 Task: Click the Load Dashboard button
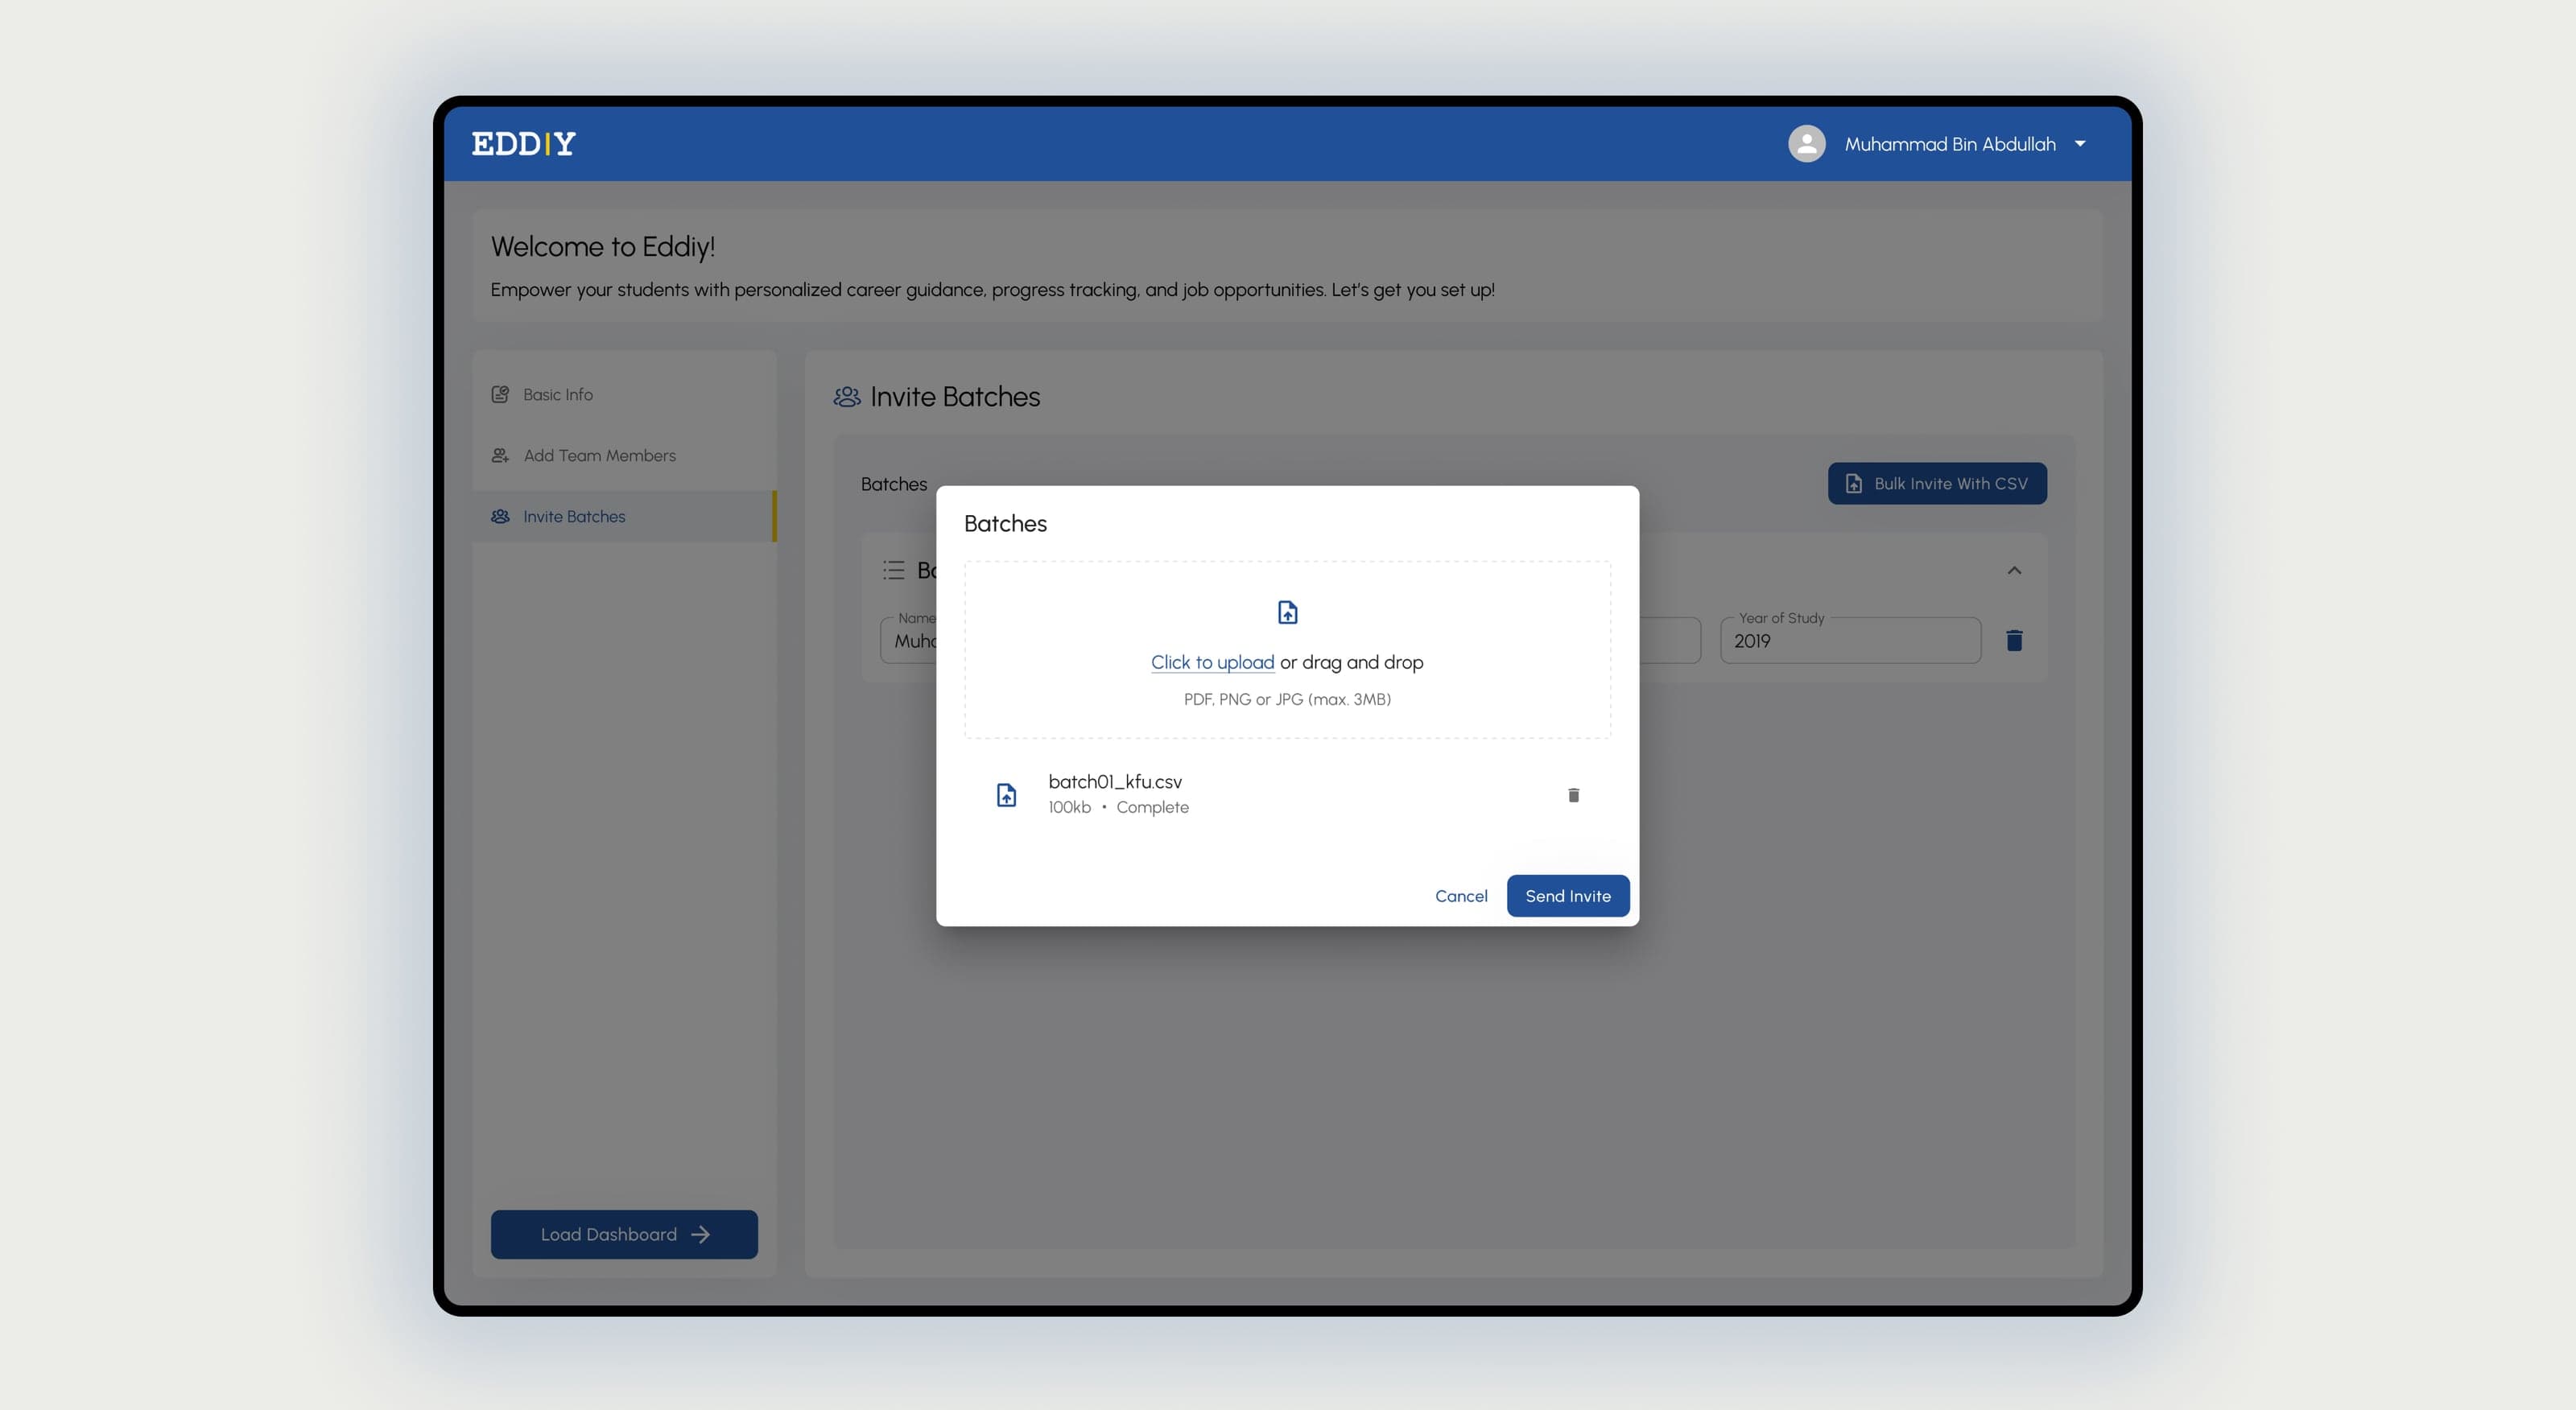(x=624, y=1235)
